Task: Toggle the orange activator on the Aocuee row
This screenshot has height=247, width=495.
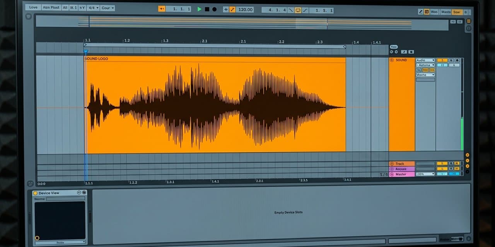Action: tap(442, 169)
